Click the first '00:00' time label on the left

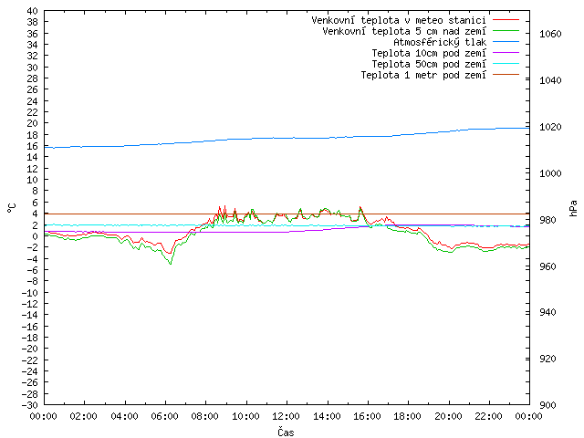[44, 416]
